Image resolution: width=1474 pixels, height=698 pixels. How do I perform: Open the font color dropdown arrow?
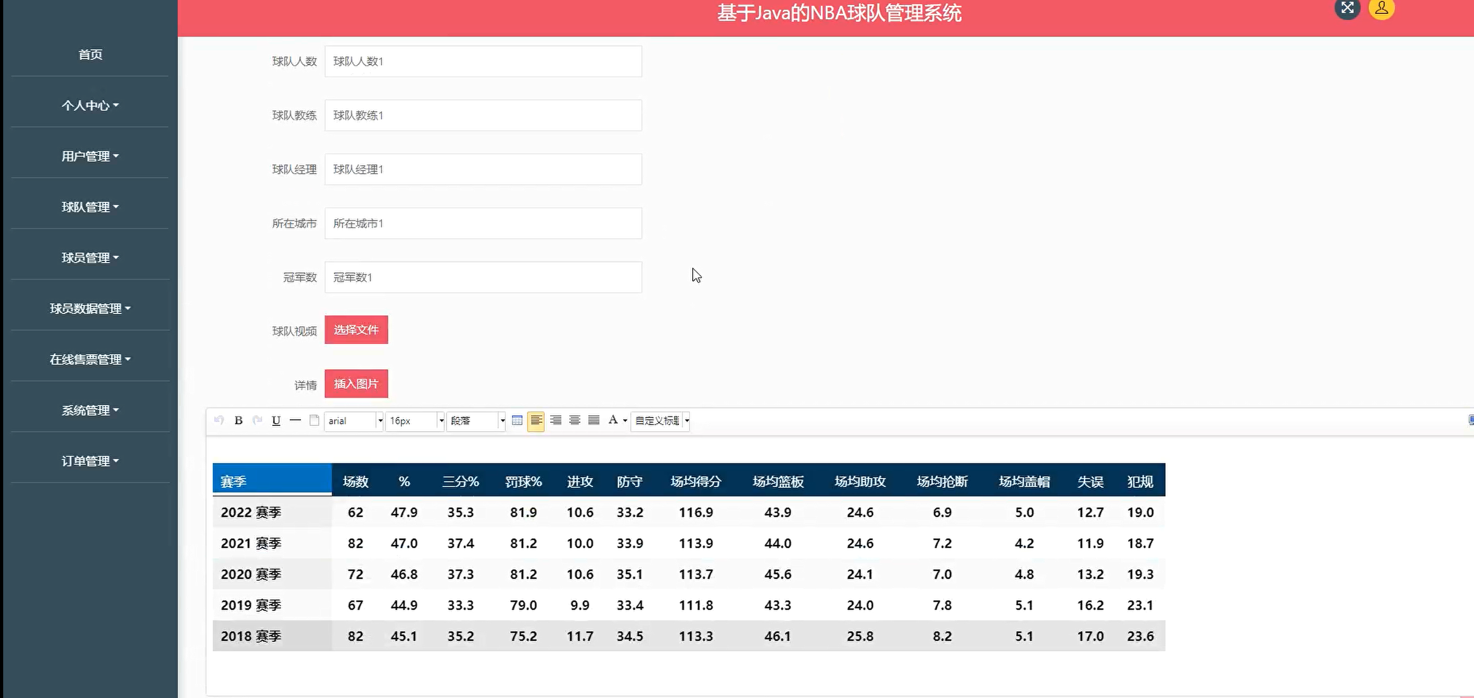pos(625,421)
